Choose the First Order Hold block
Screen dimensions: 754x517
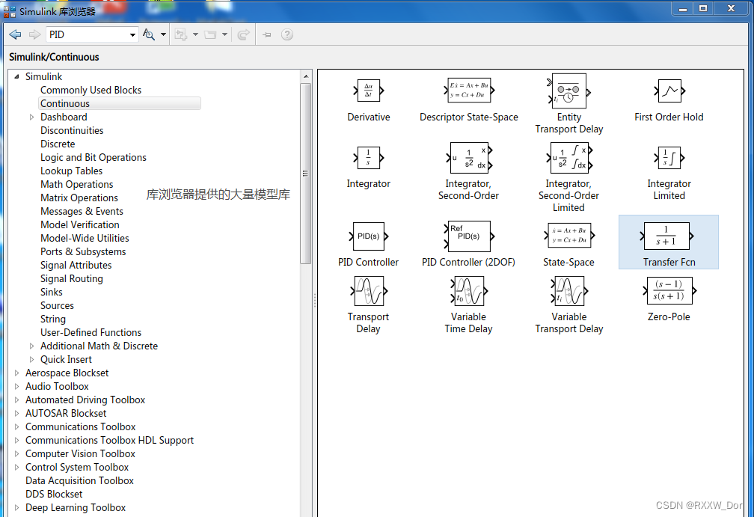(x=669, y=91)
